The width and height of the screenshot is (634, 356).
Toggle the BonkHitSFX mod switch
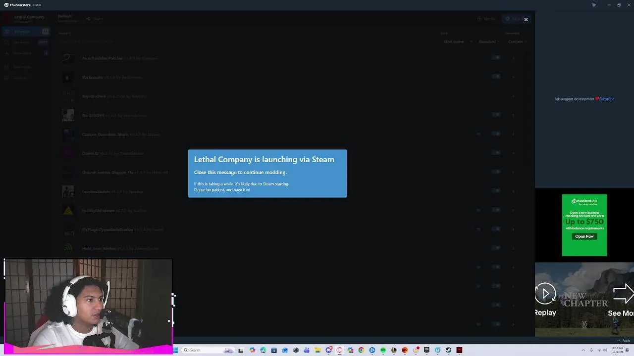[496, 115]
